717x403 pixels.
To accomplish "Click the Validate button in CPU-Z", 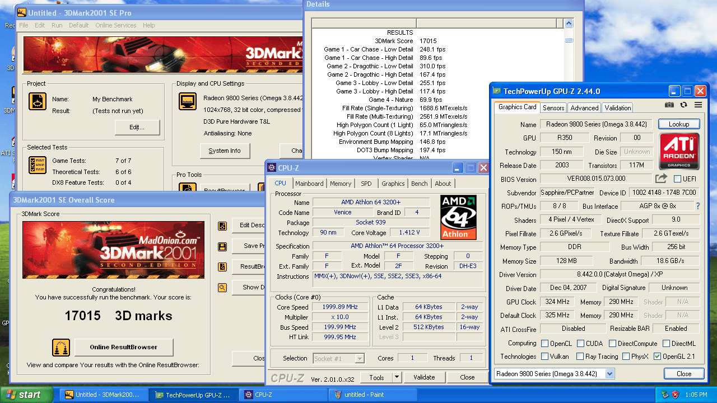I will (424, 377).
